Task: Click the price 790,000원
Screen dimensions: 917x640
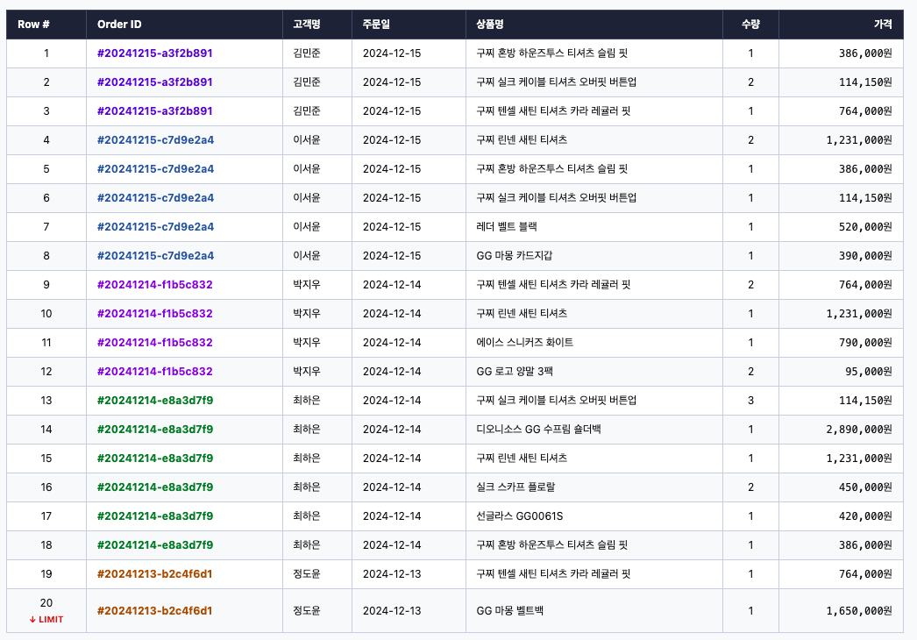Action: (865, 343)
